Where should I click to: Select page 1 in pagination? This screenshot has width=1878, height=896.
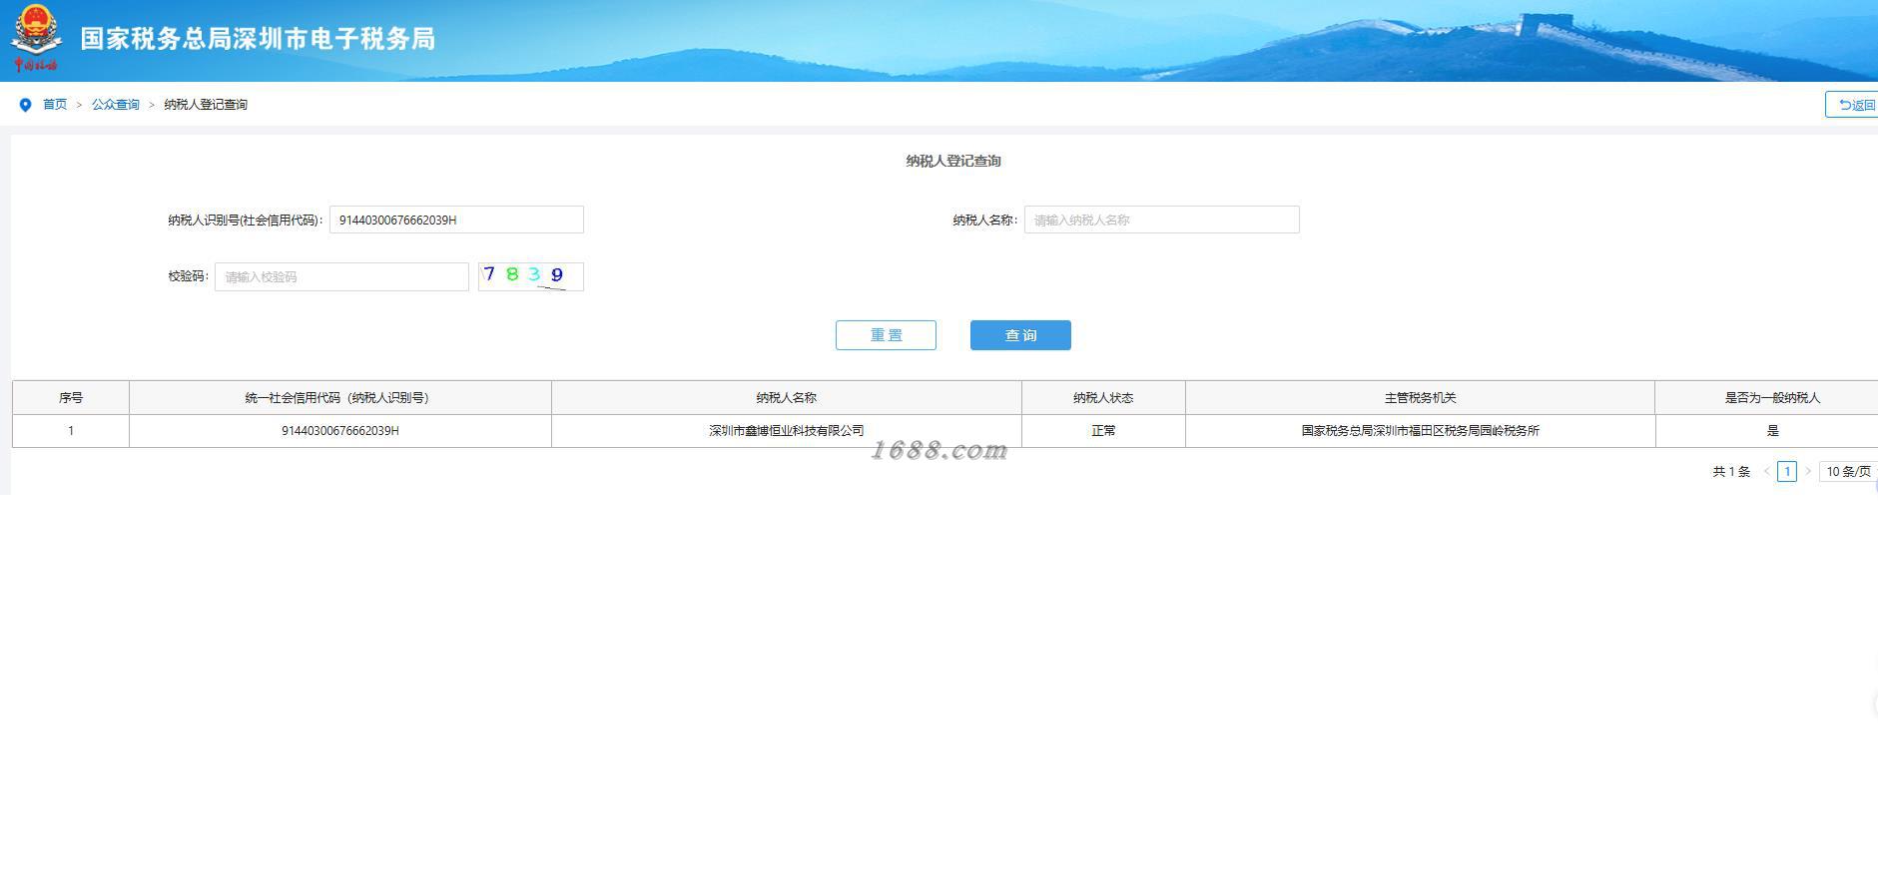[x=1787, y=472]
